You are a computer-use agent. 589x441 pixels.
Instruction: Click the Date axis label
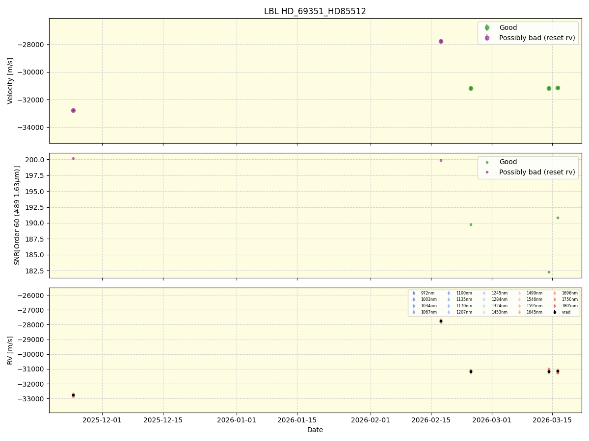(x=315, y=430)
